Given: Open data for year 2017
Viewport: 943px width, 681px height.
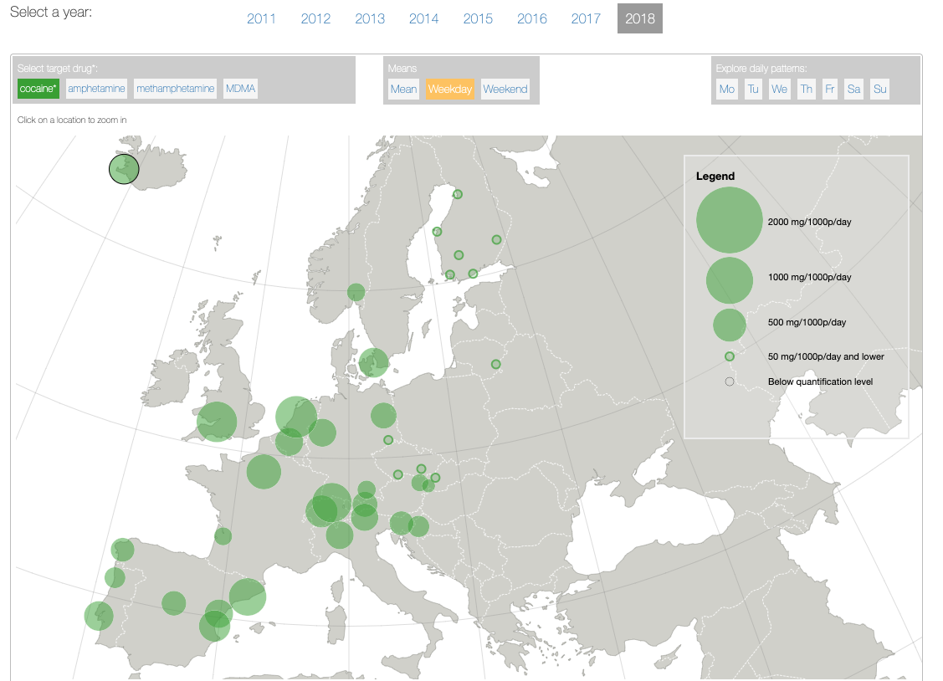Looking at the screenshot, I should pyautogui.click(x=586, y=18).
